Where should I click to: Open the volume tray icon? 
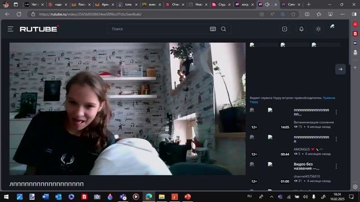coord(305,197)
